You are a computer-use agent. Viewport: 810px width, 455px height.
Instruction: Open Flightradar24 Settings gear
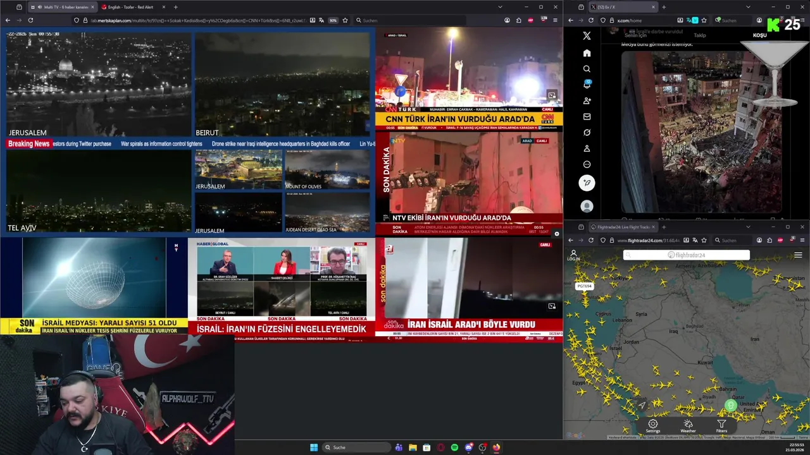tap(652, 426)
